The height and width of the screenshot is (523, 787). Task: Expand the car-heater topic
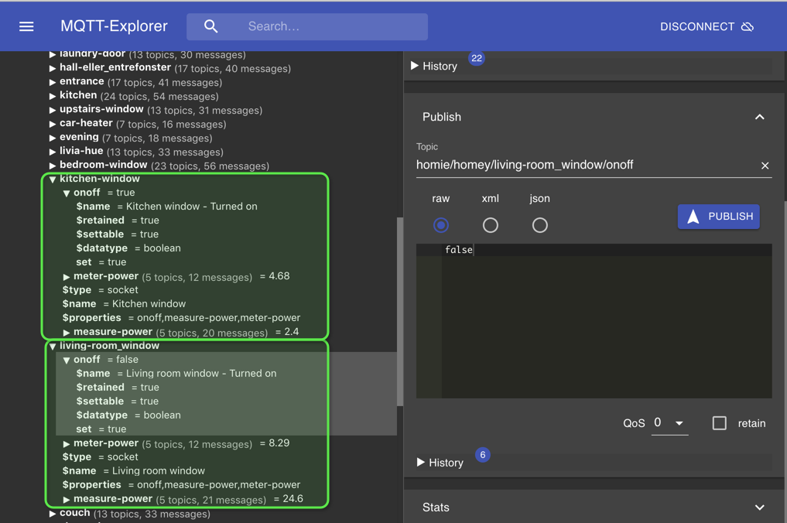click(53, 124)
